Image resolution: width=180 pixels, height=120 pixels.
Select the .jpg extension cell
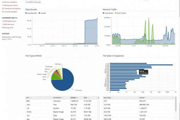tap(28, 119)
